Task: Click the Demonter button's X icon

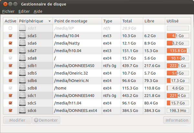Action: [36, 120]
